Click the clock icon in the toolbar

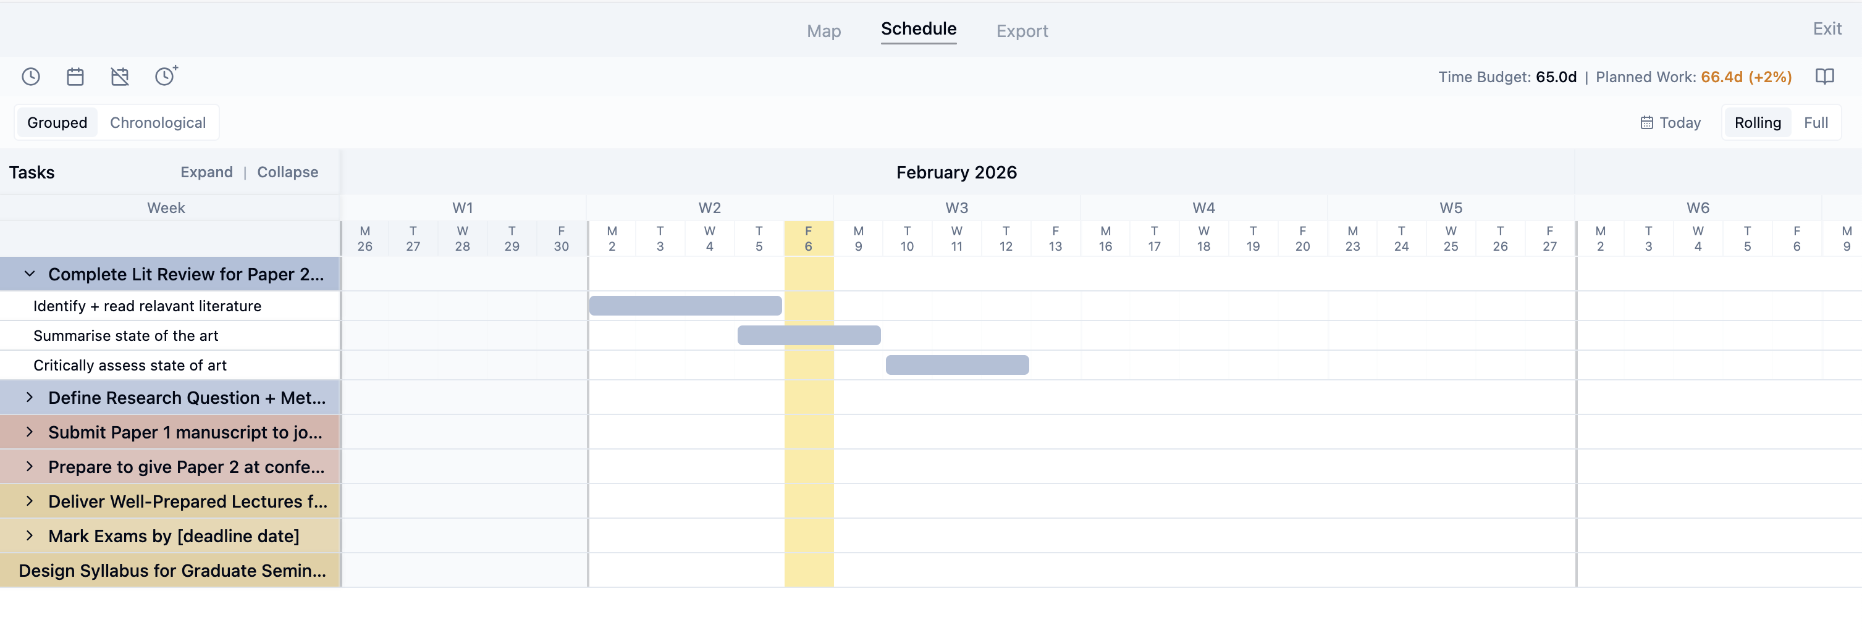coord(30,77)
